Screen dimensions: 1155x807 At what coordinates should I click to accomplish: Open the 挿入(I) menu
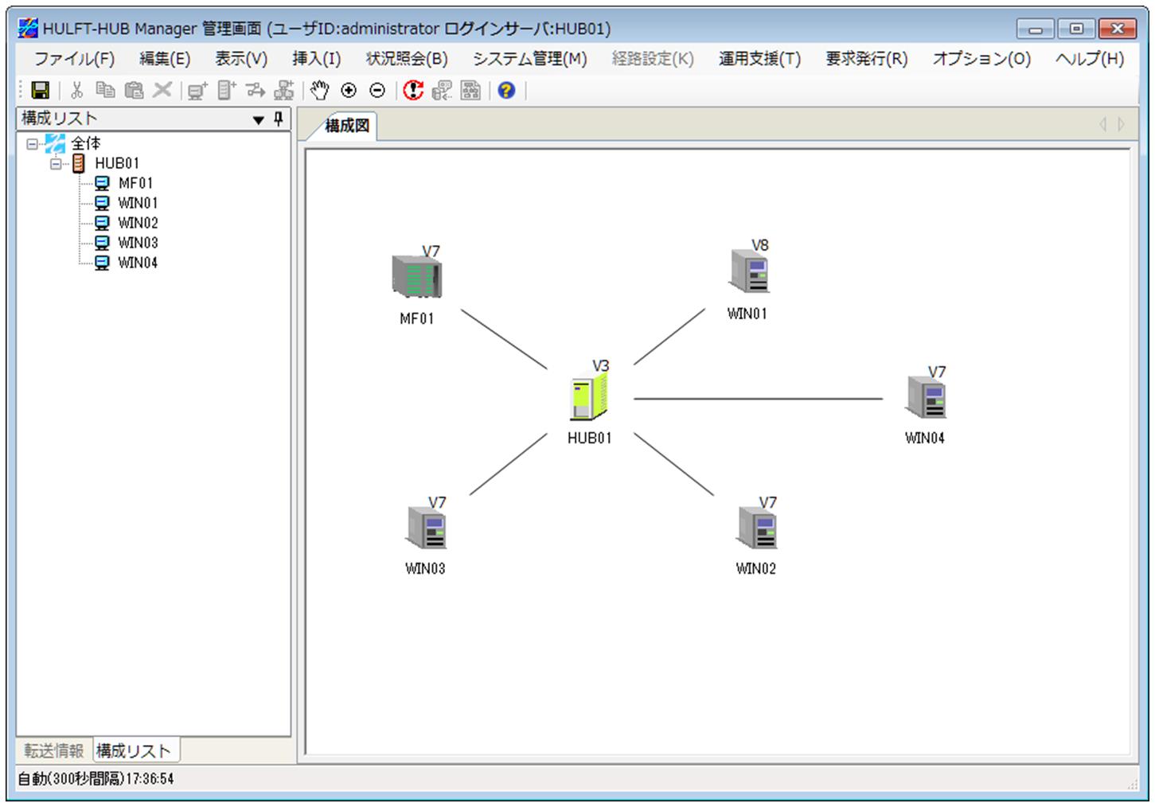317,59
